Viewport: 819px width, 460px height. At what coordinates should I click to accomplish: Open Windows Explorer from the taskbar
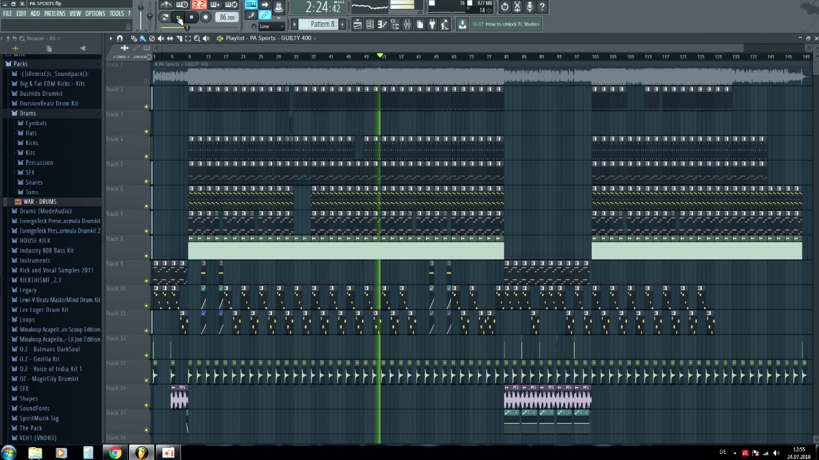35,453
